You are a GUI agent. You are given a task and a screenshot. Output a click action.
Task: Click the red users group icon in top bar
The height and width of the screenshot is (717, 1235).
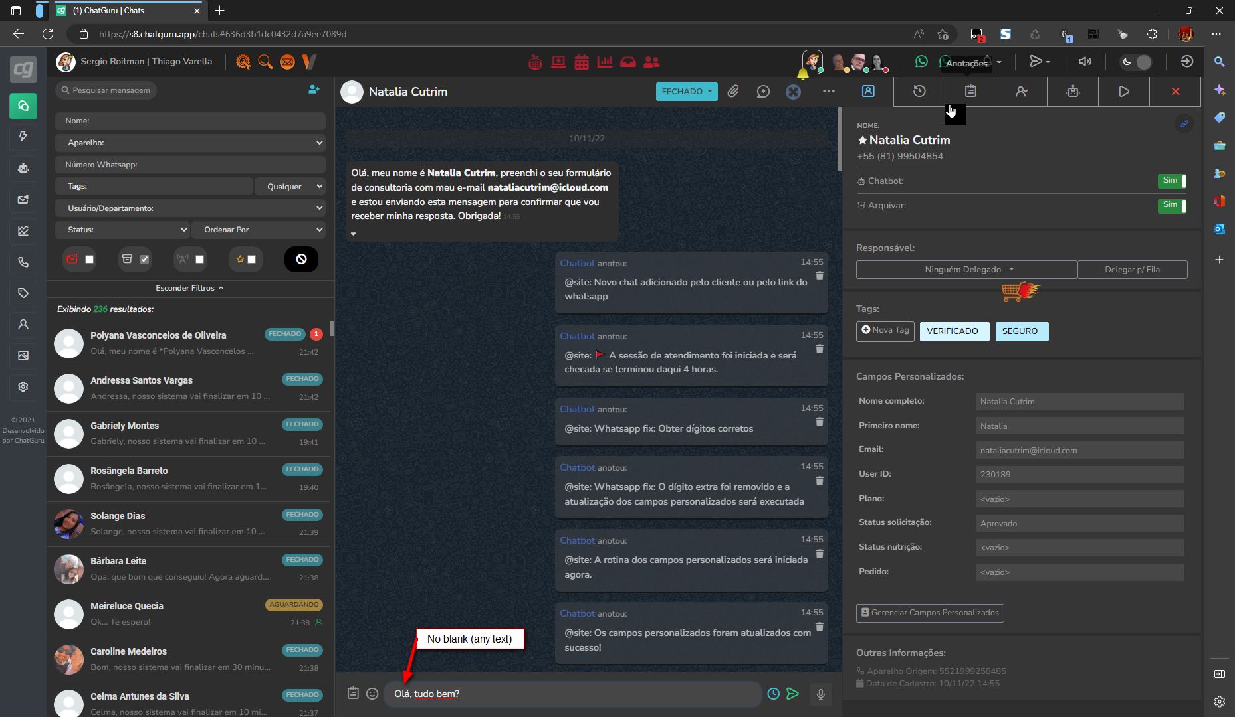pos(651,62)
